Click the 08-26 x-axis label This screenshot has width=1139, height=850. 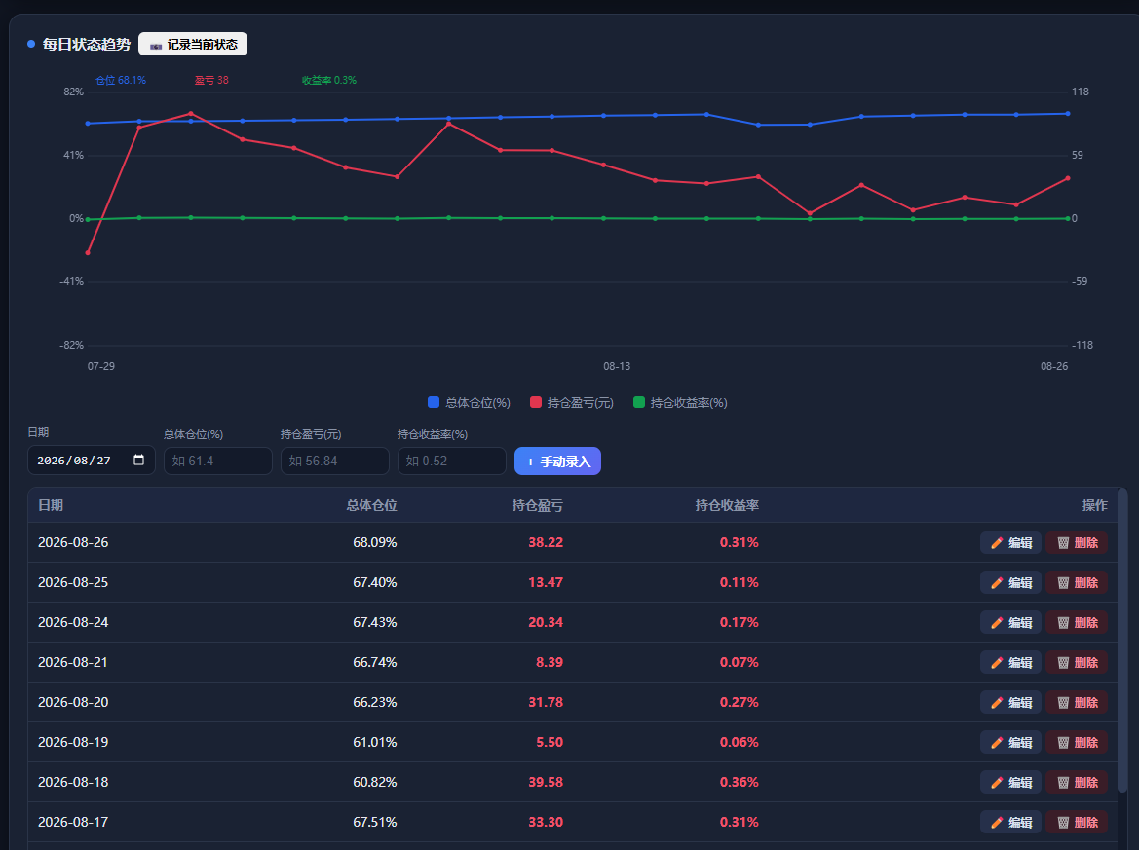tap(1054, 366)
